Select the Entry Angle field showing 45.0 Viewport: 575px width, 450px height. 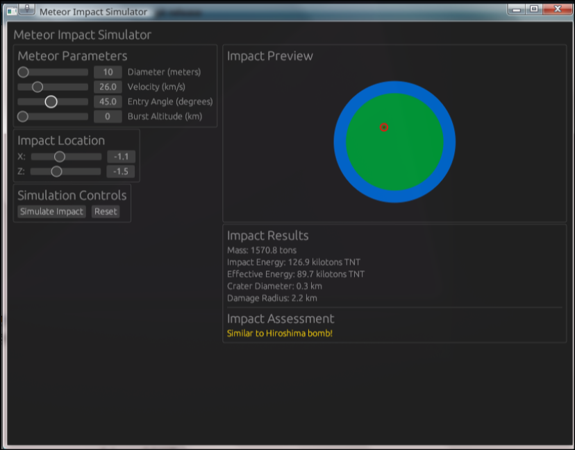coord(108,101)
